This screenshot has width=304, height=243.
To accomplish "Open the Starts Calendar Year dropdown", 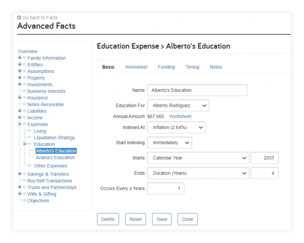I will tap(198, 158).
